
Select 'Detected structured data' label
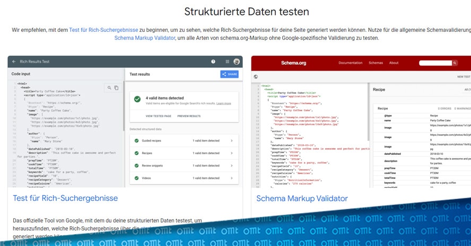point(145,129)
